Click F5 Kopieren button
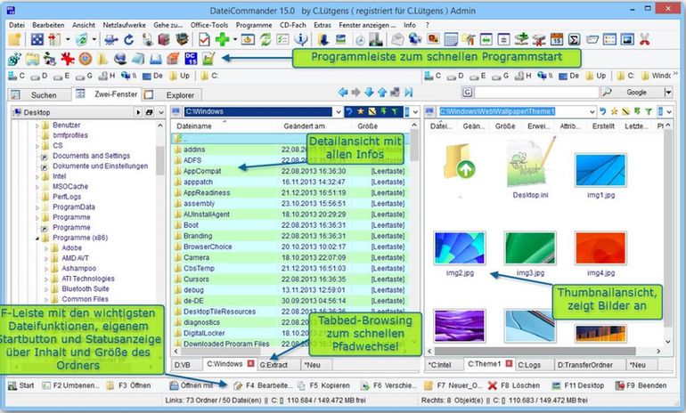 pos(323,385)
